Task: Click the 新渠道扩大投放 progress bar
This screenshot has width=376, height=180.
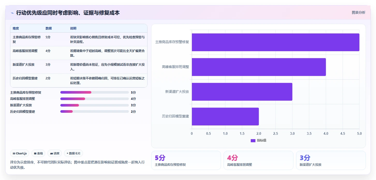Action: [94, 105]
